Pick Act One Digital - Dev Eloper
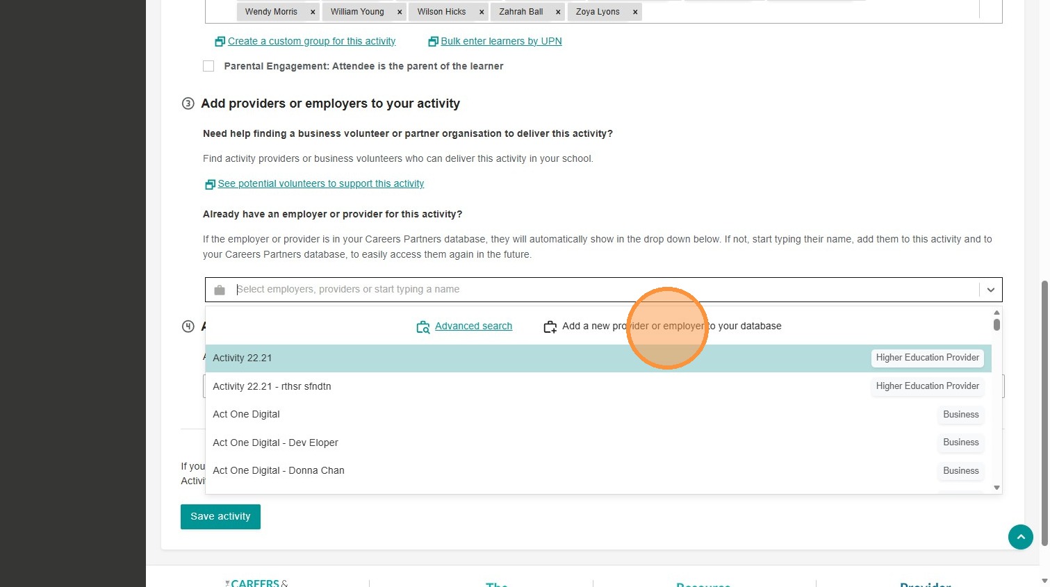1050x587 pixels. click(598, 443)
